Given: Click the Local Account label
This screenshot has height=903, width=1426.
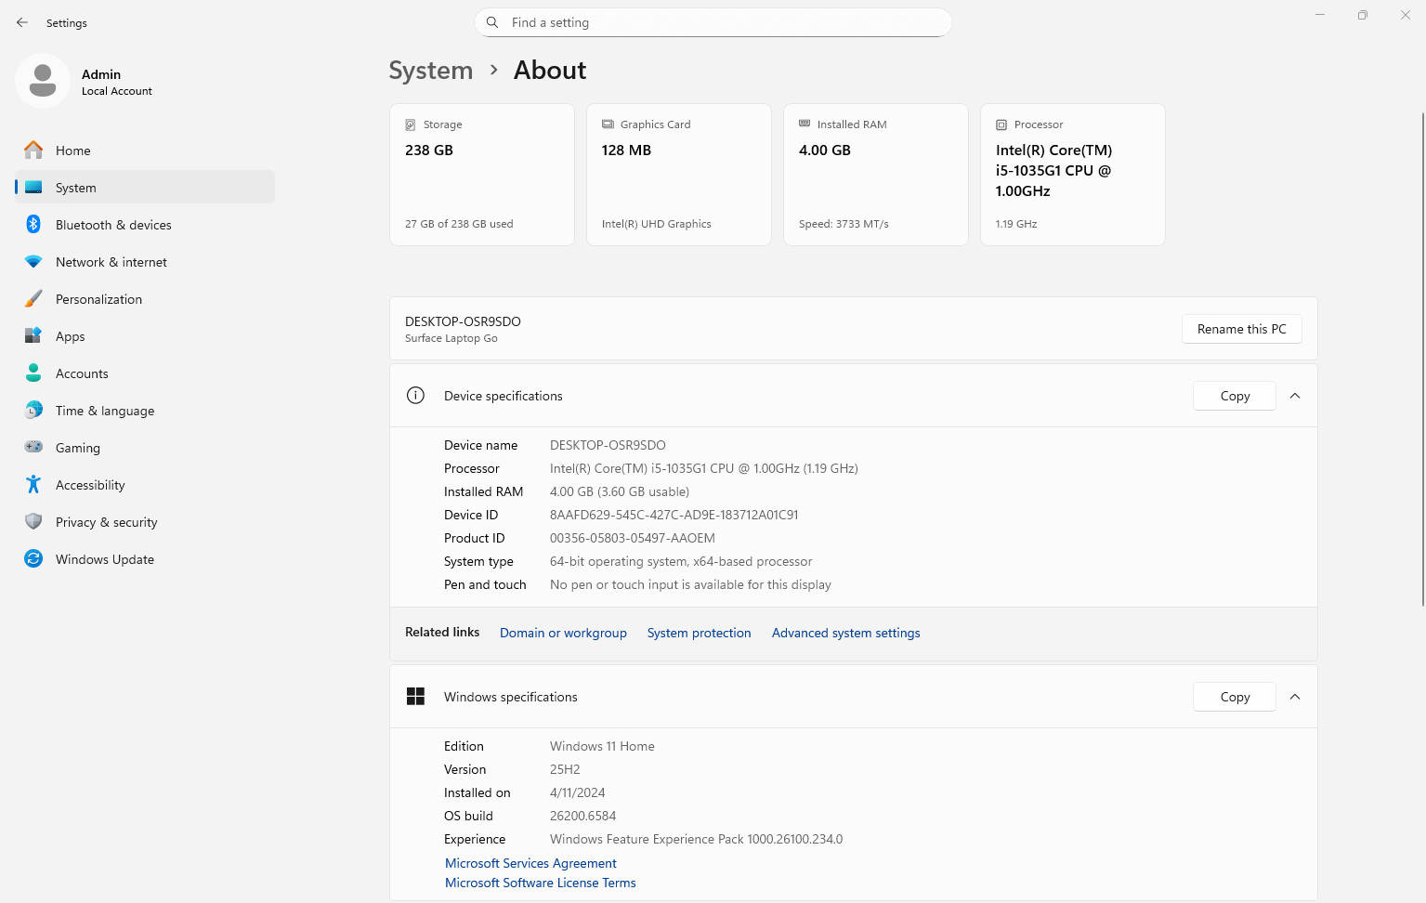Looking at the screenshot, I should coord(117,91).
